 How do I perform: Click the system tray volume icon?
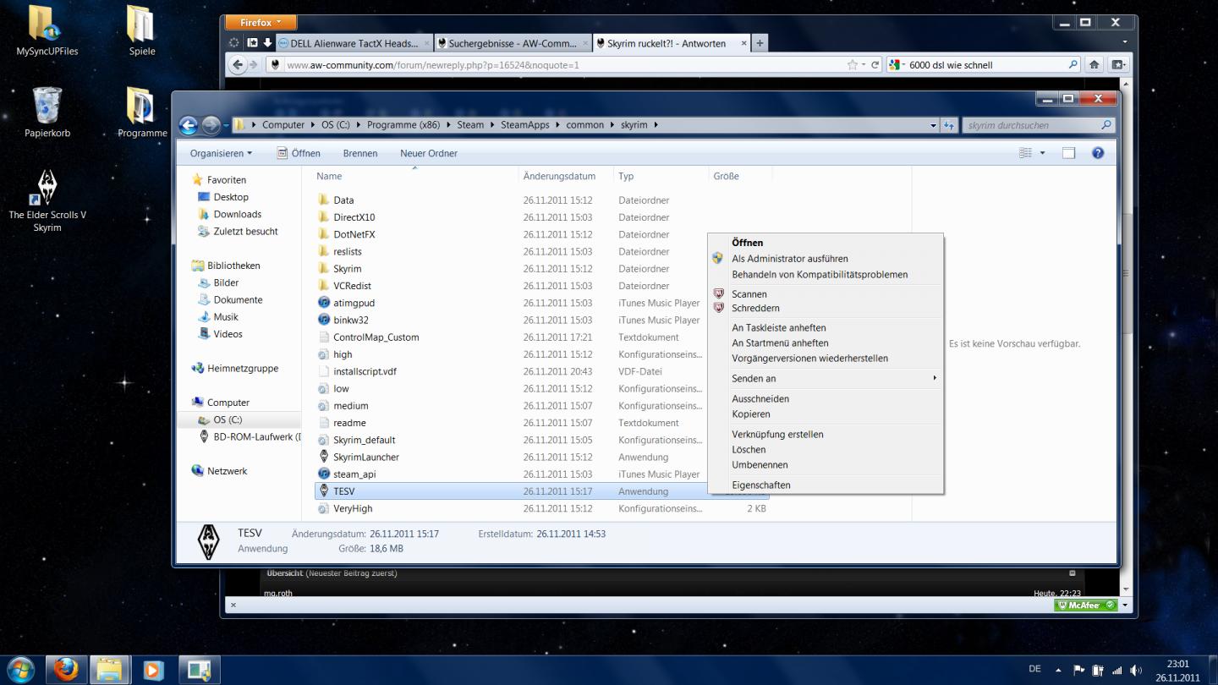[1136, 670]
